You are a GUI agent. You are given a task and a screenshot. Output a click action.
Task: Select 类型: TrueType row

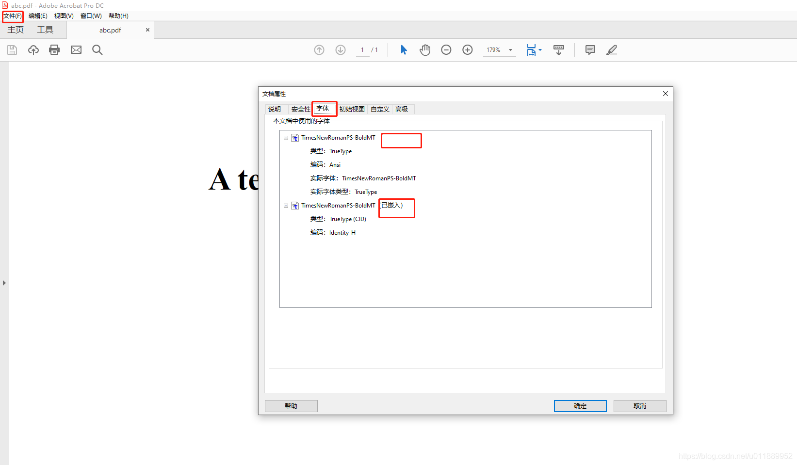[x=331, y=151]
